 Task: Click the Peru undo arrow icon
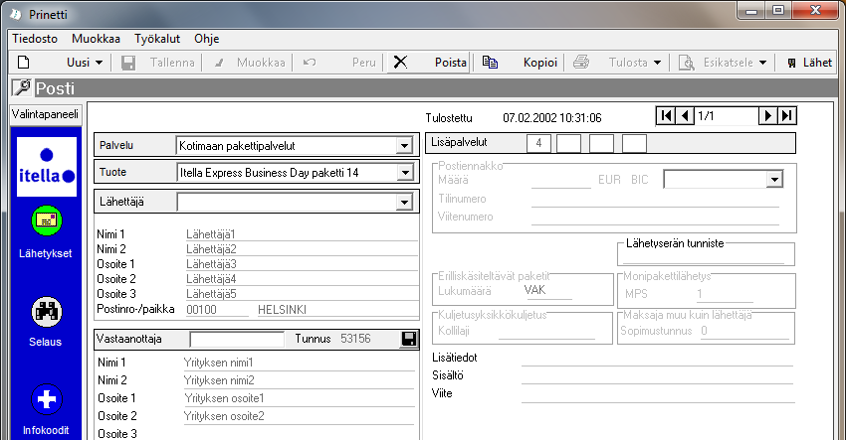tap(310, 63)
